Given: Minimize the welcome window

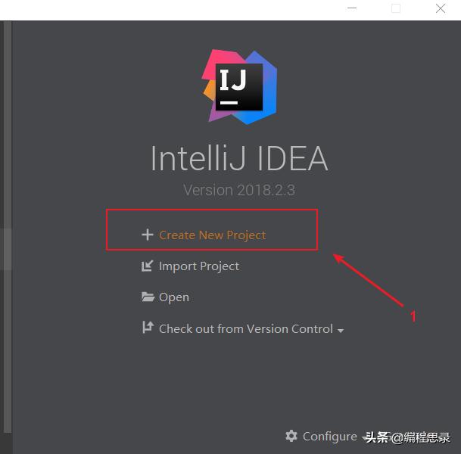Looking at the screenshot, I should [352, 8].
